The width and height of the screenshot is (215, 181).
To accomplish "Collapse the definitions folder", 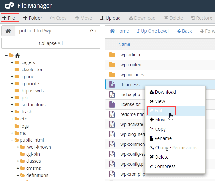I will [18, 175].
